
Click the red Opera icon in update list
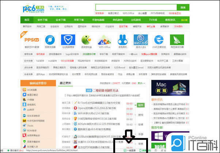[x=75, y=108]
